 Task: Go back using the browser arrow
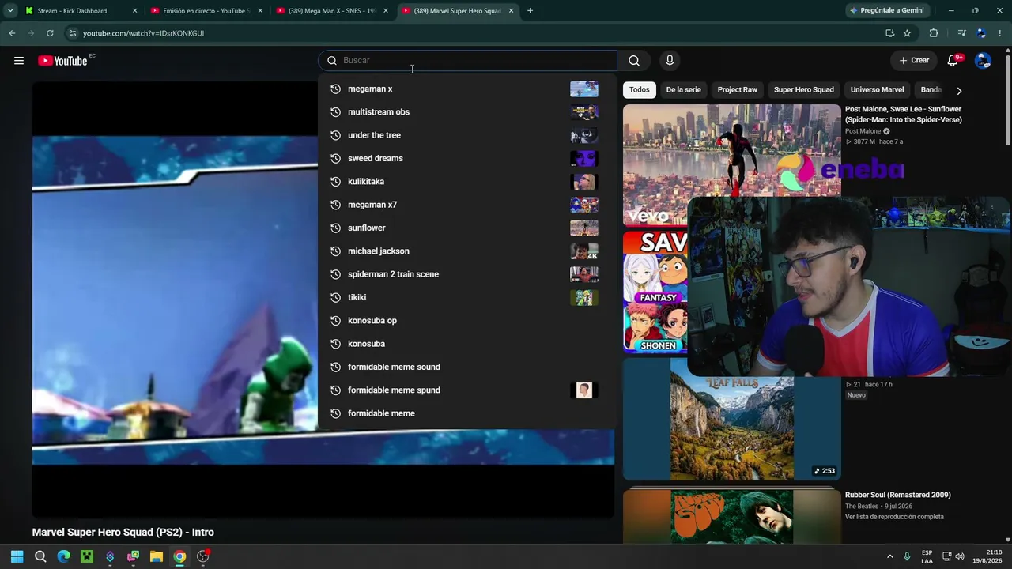[x=12, y=33]
